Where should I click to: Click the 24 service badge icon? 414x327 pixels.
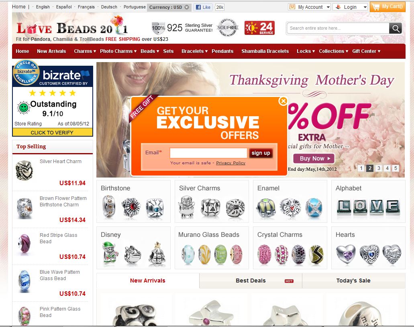pyautogui.click(x=259, y=28)
